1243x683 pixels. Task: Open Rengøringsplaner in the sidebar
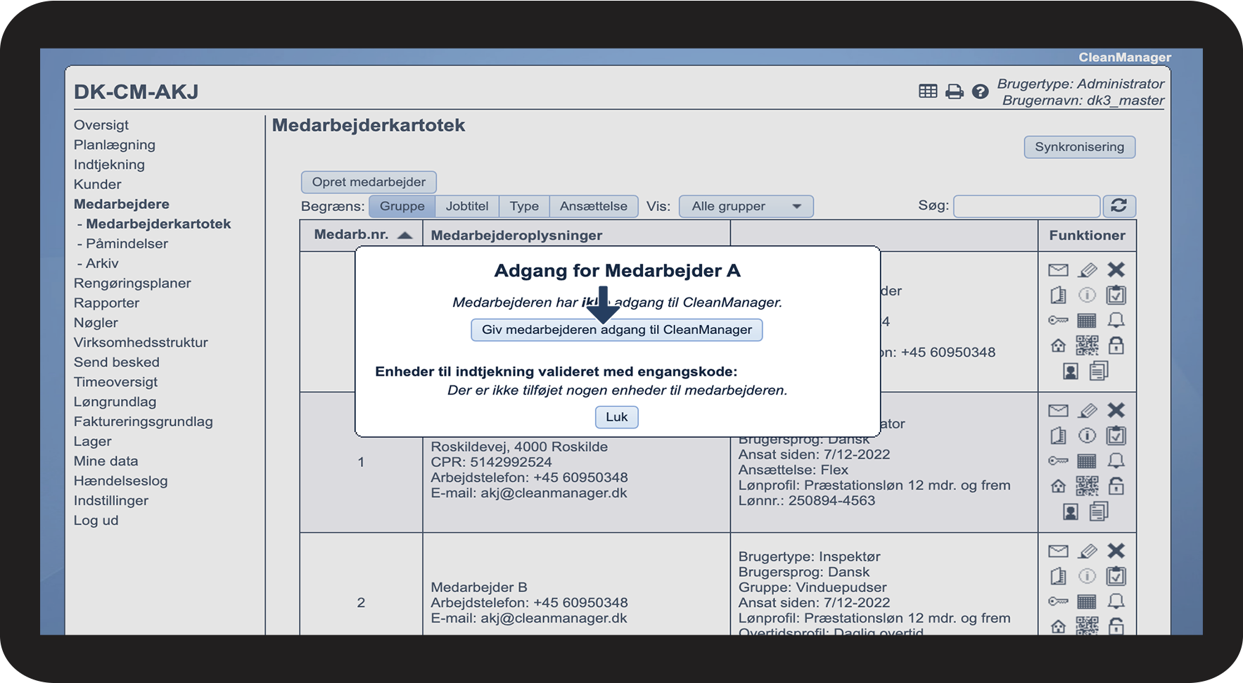[132, 283]
